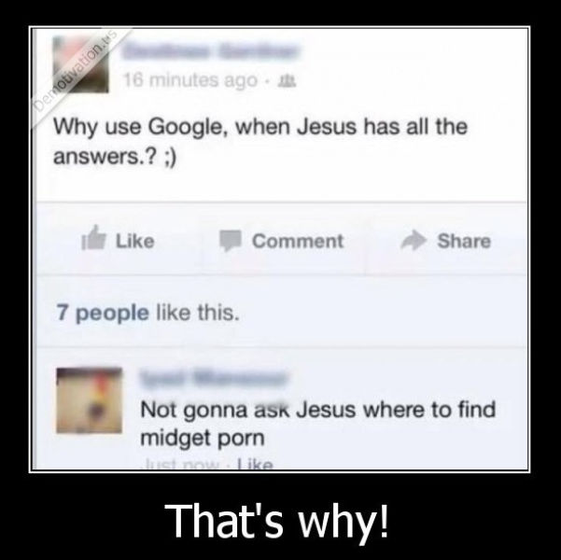Open the '7 people' likes link

(103, 313)
